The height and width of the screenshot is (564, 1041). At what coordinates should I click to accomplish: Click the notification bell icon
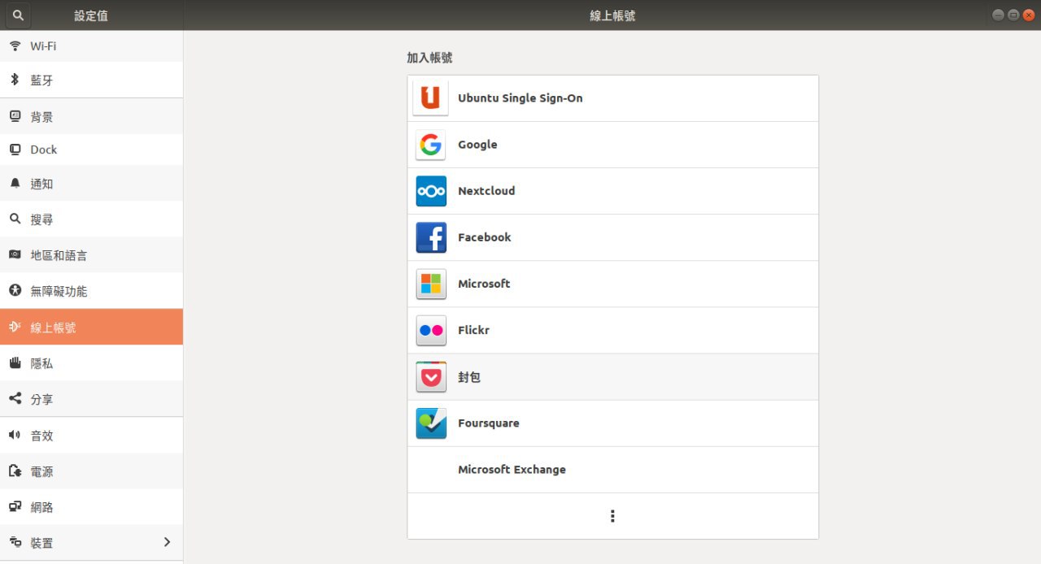15,184
